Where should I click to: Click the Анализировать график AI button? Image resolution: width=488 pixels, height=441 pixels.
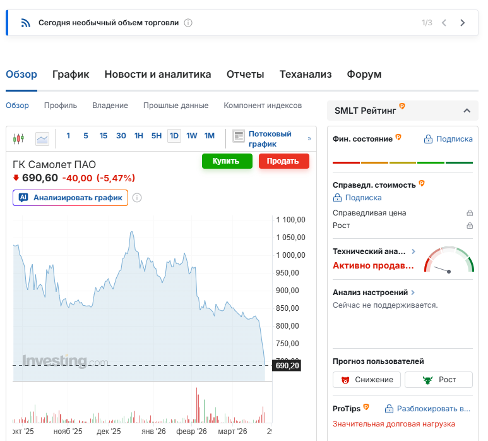70,198
